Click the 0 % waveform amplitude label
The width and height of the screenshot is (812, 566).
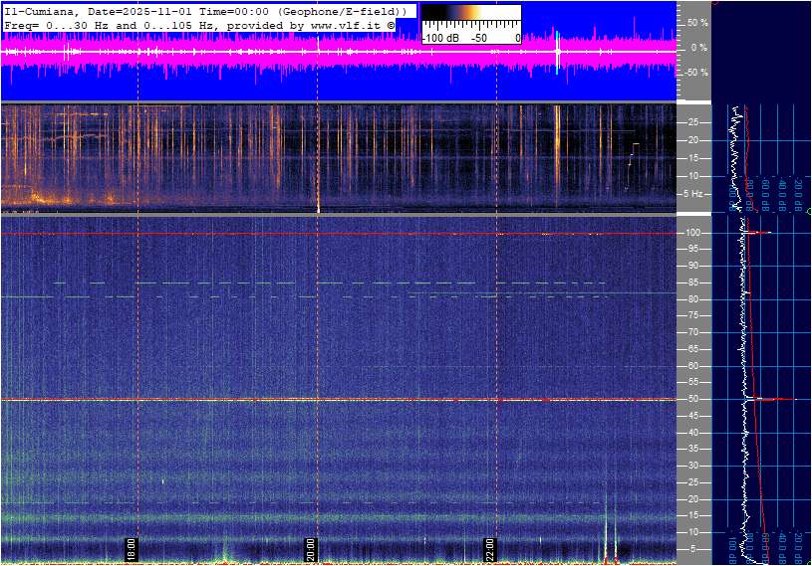699,47
